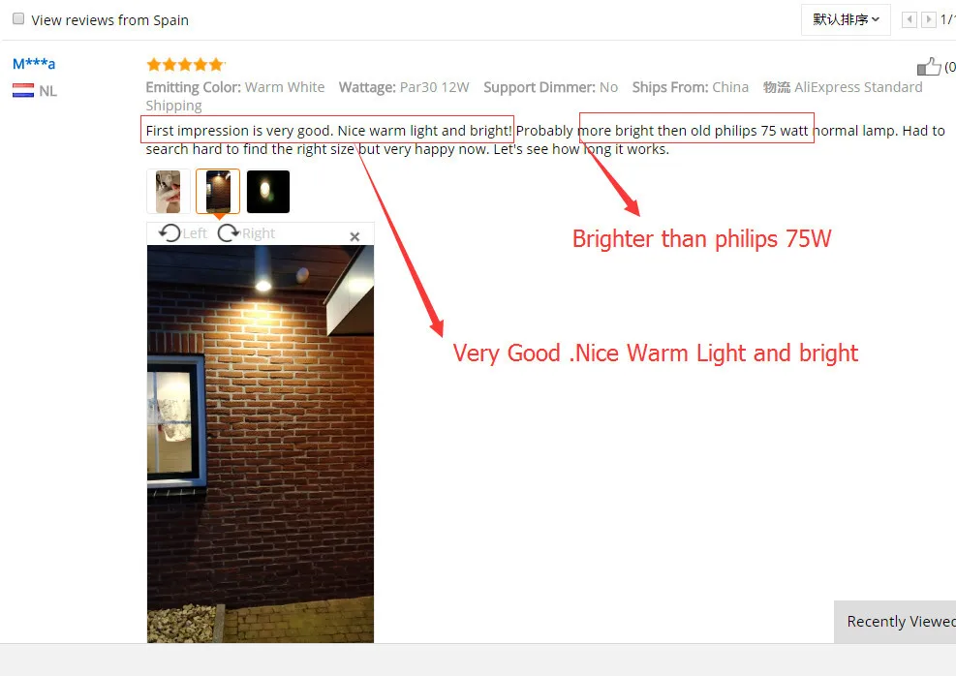Select the dark glowing bulb thumbnail

point(268,192)
